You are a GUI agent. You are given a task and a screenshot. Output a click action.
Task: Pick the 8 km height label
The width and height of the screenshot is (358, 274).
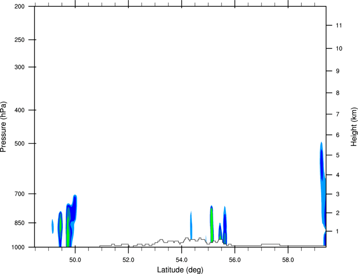coord(337,93)
